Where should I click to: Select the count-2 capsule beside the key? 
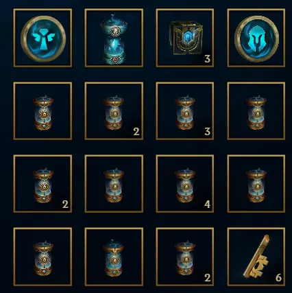tap(185, 258)
